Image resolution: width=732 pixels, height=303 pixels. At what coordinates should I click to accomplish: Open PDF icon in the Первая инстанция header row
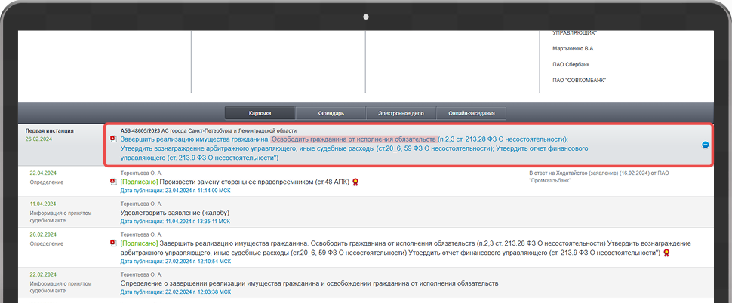pos(113,139)
